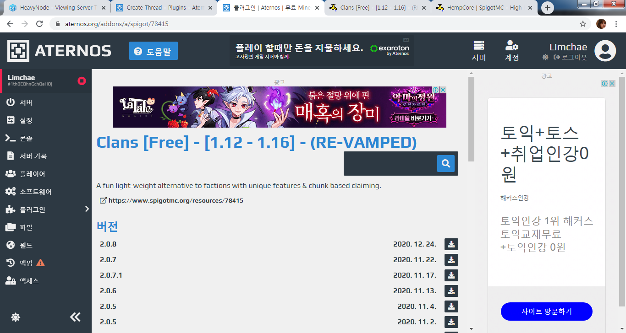Download version 2.0.5 dated 2020. 11. 2.
The height and width of the screenshot is (333, 626).
tap(451, 322)
